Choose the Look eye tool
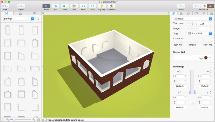This screenshot has height=122, width=215. (x=83, y=6)
